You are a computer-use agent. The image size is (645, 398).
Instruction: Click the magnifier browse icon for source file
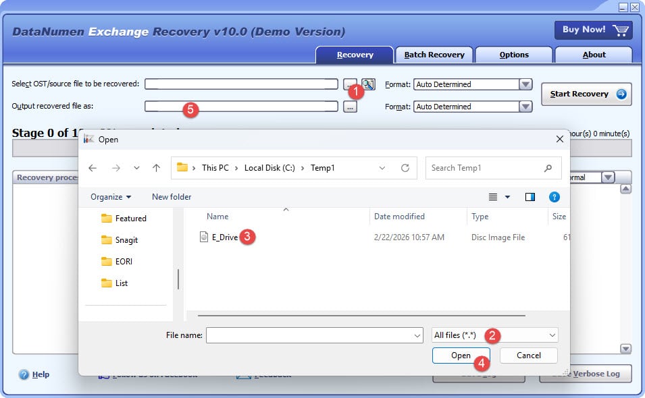(x=367, y=84)
